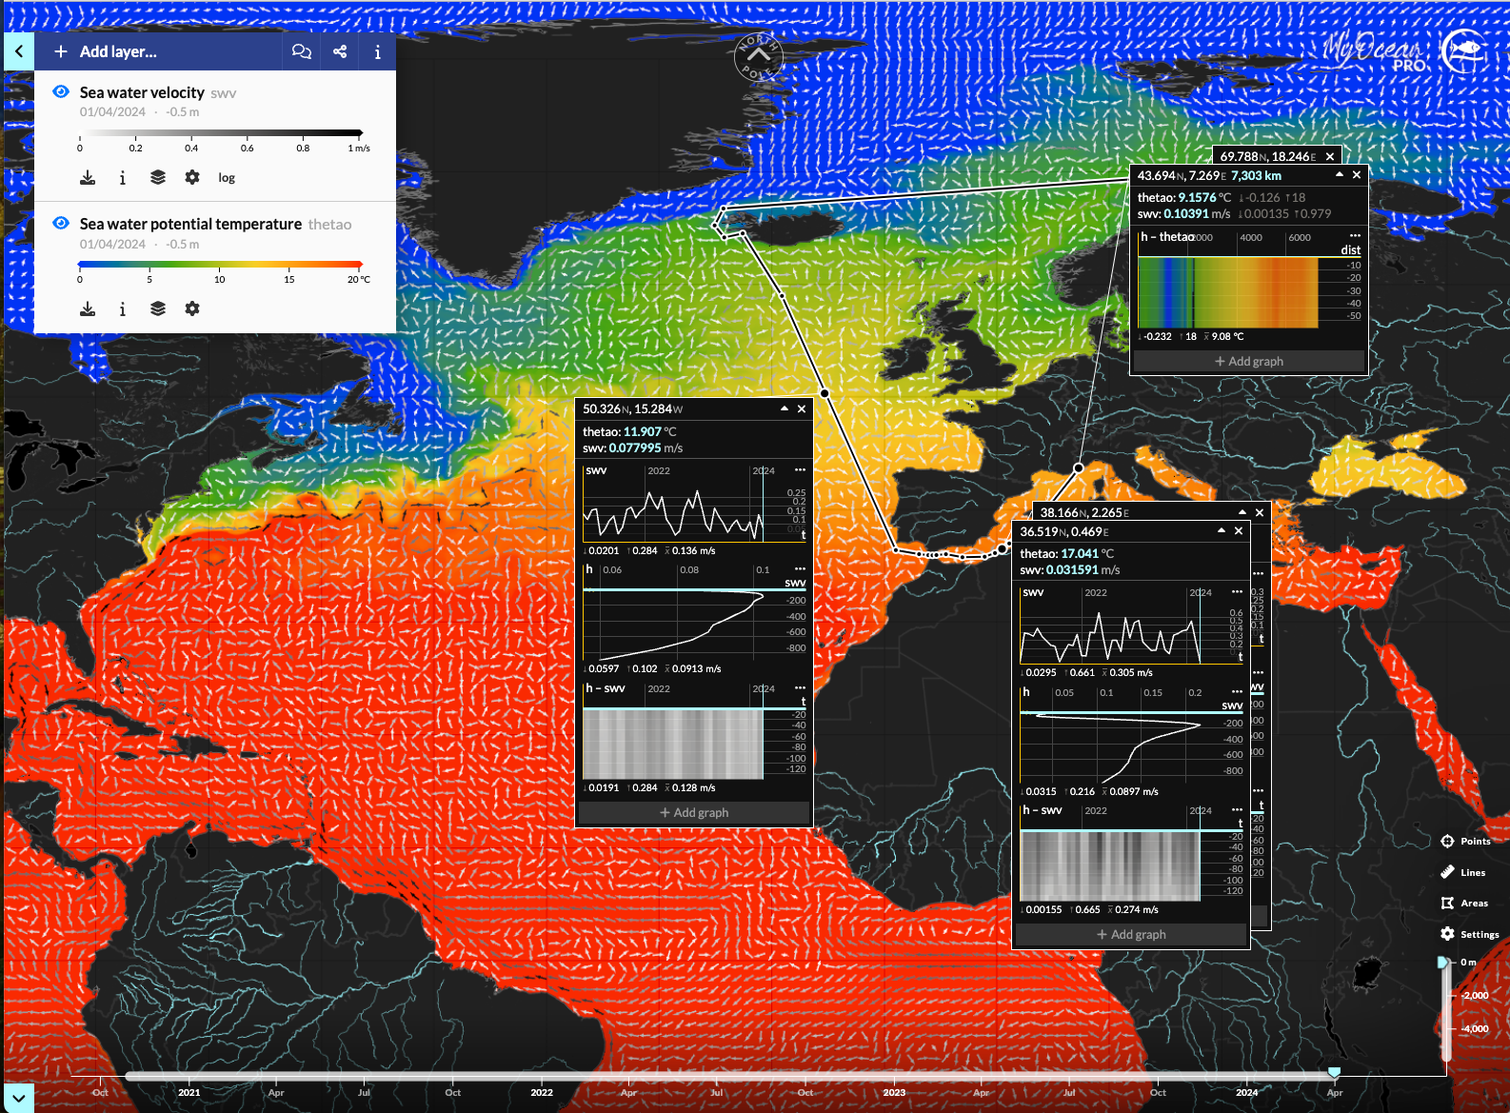The height and width of the screenshot is (1113, 1510).
Task: Open settings gear for Sea water velocity
Action: [x=192, y=177]
